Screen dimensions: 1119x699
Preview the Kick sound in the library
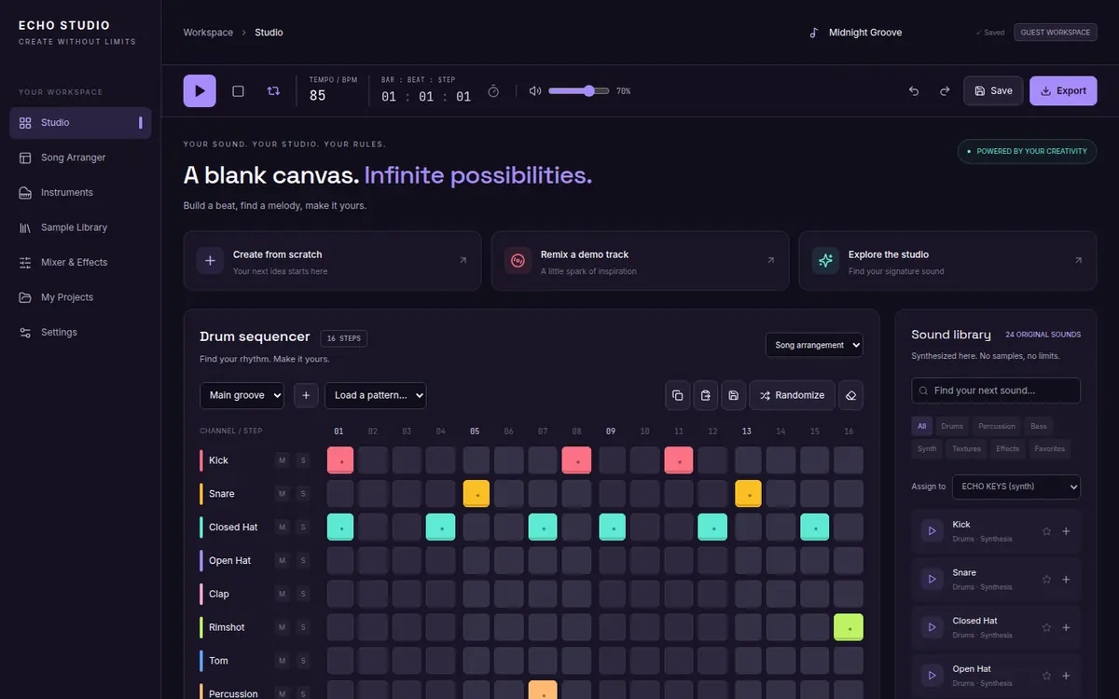(931, 531)
